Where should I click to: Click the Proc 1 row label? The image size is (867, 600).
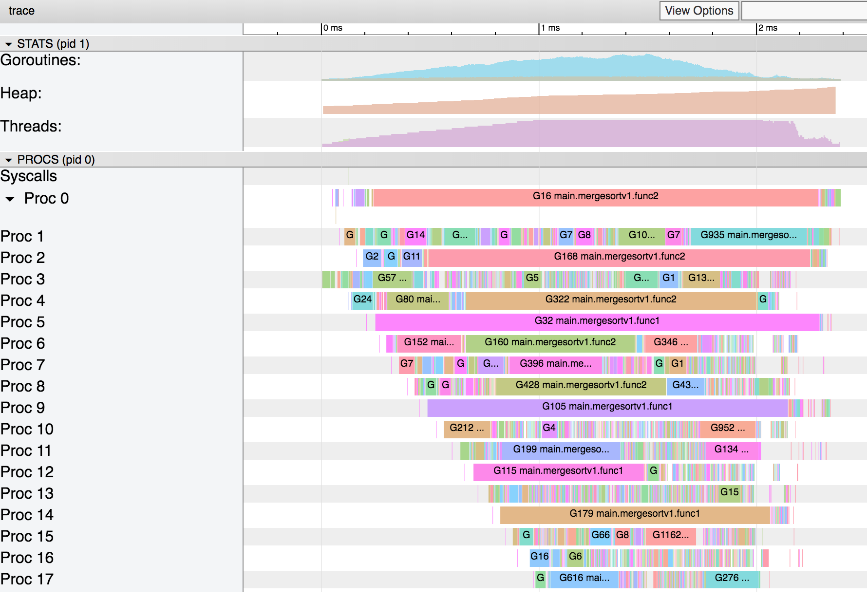tap(22, 236)
